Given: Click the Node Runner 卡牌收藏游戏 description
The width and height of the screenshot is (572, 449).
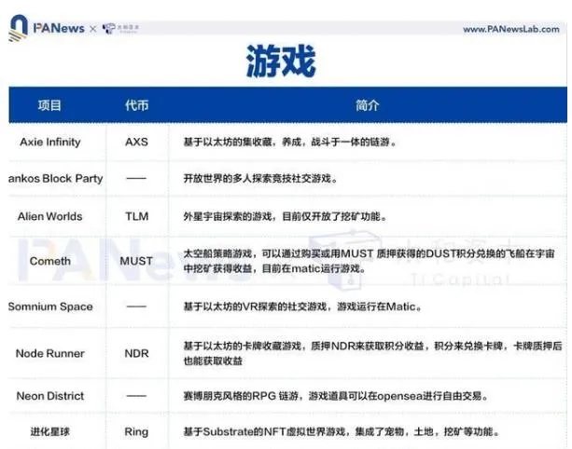Looking at the screenshot, I should click(372, 354).
